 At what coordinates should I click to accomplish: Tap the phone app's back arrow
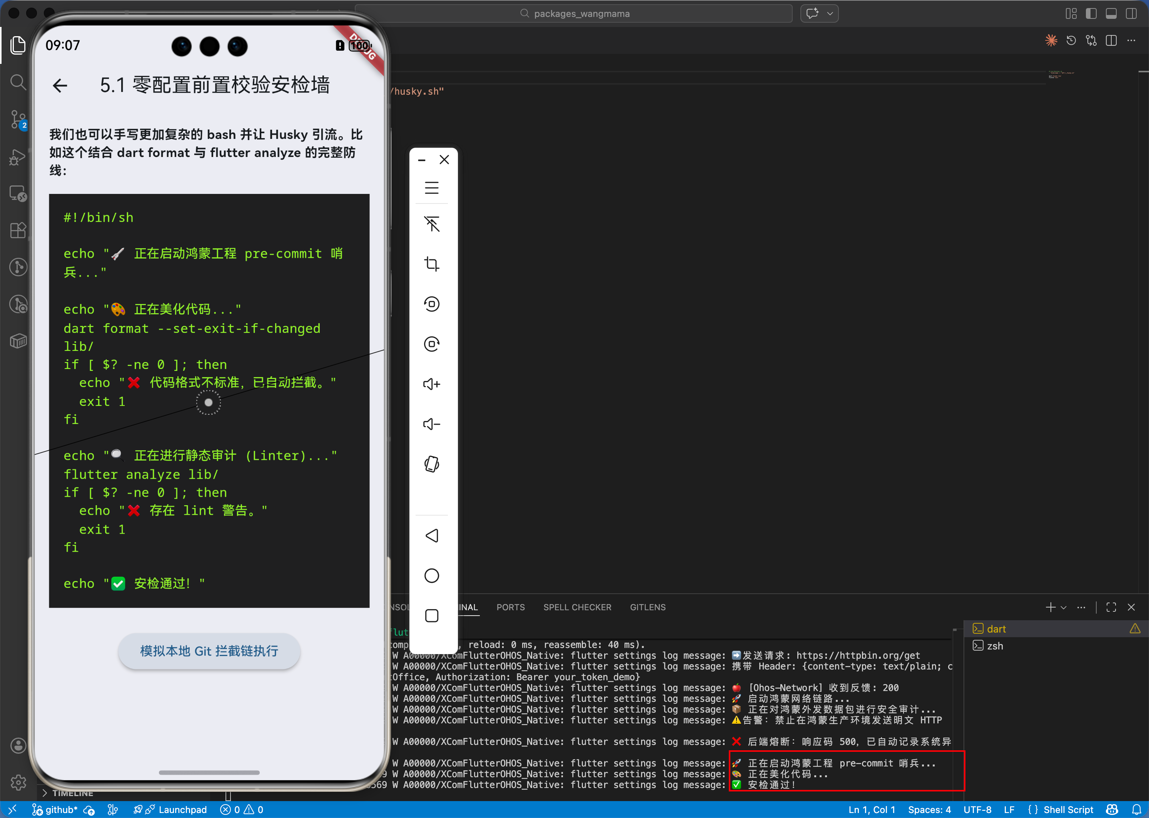(x=60, y=86)
